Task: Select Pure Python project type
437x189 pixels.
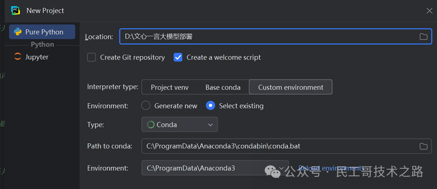Action: click(42, 32)
